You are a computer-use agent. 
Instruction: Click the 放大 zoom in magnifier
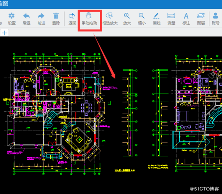(127, 19)
